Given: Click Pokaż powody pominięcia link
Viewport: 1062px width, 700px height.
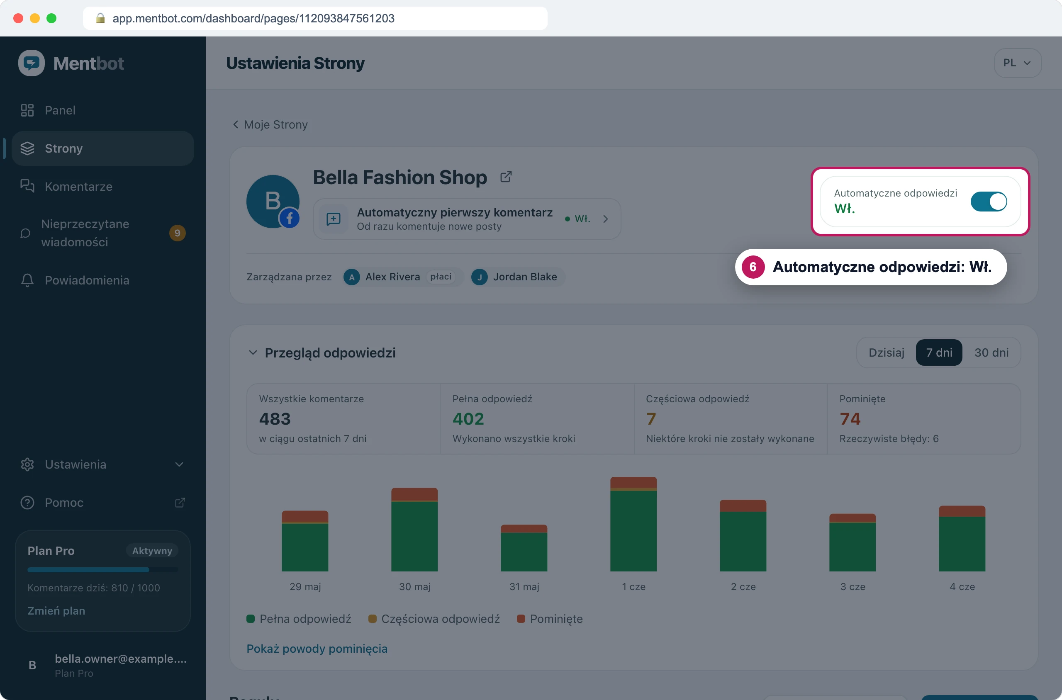Looking at the screenshot, I should coord(317,649).
